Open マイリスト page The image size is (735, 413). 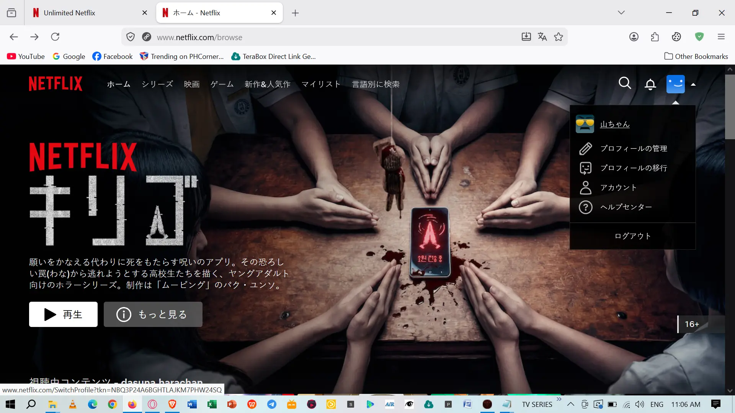[321, 84]
